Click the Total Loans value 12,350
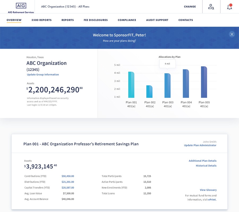The height and width of the screenshot is (212, 239). pos(147,193)
